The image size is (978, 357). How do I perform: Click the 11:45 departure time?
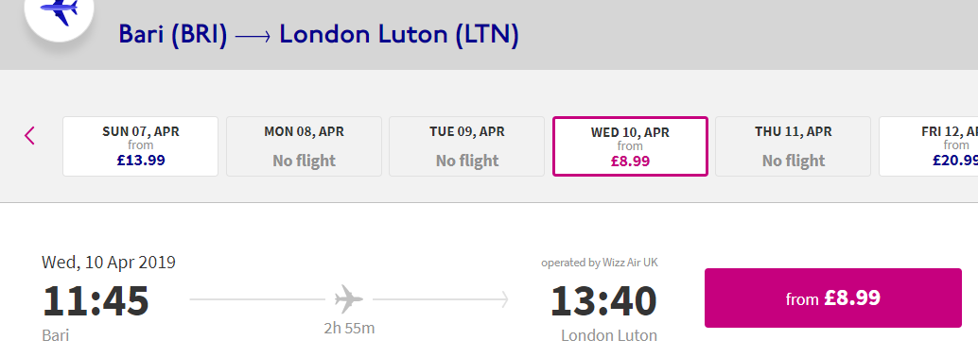point(96,301)
